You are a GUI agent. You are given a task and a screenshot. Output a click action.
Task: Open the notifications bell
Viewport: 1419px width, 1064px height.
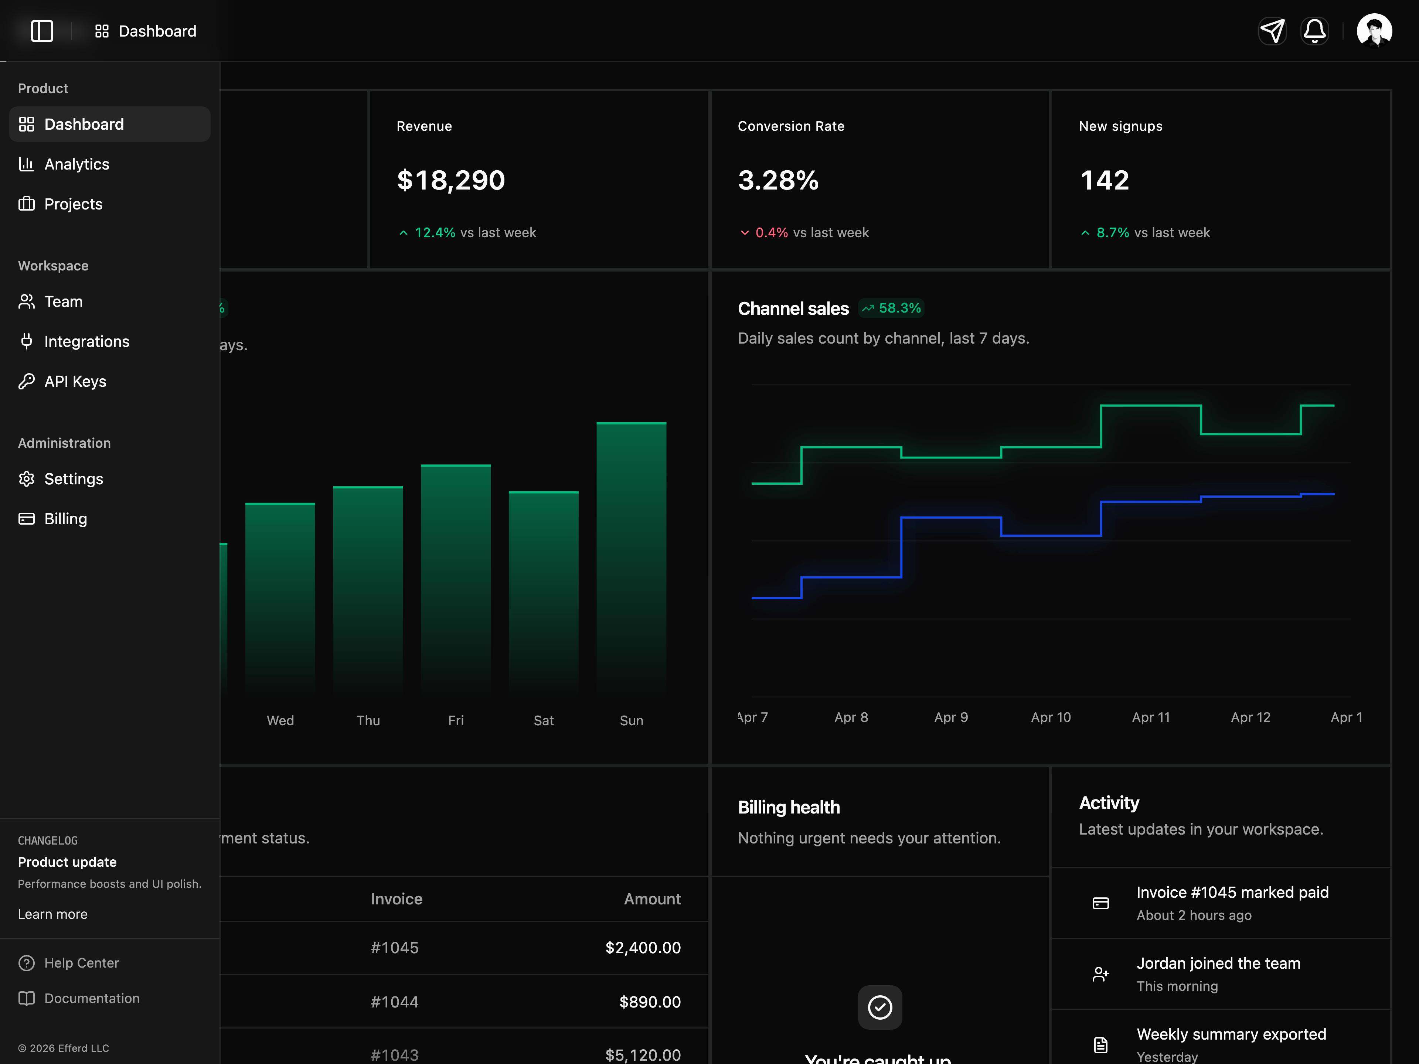pyautogui.click(x=1314, y=31)
